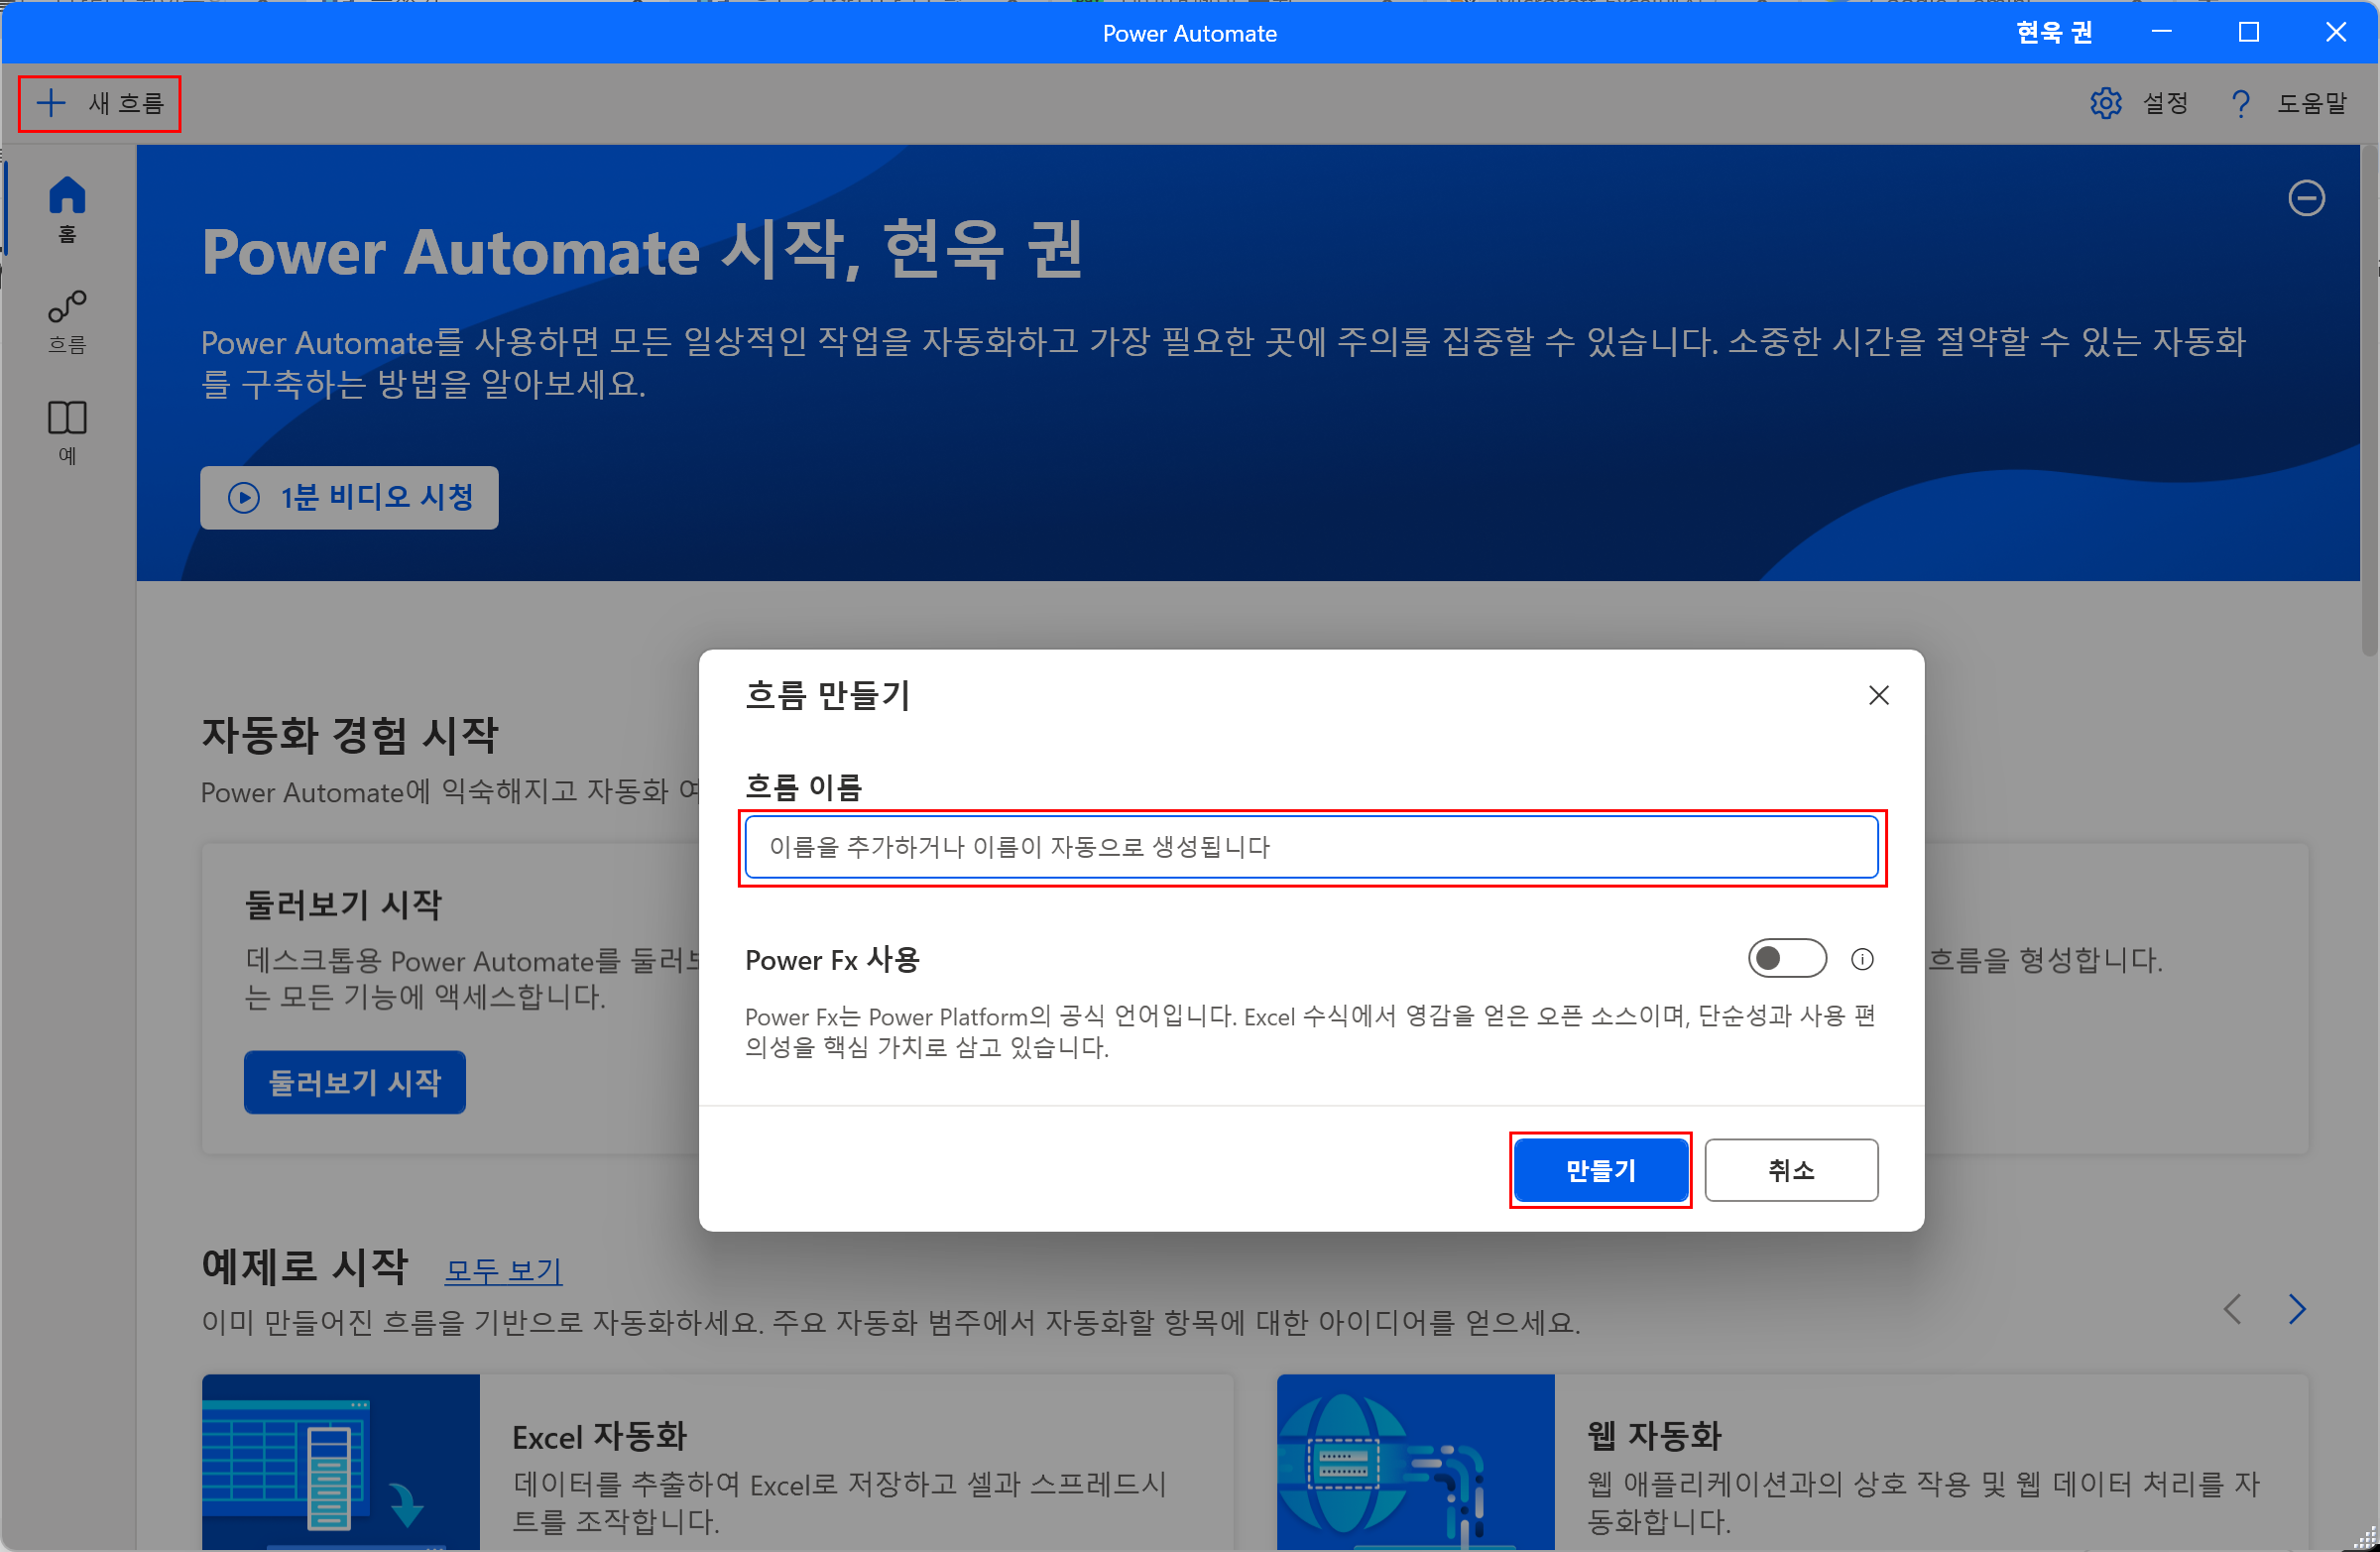Click the 만들기 create button

coord(1600,1170)
